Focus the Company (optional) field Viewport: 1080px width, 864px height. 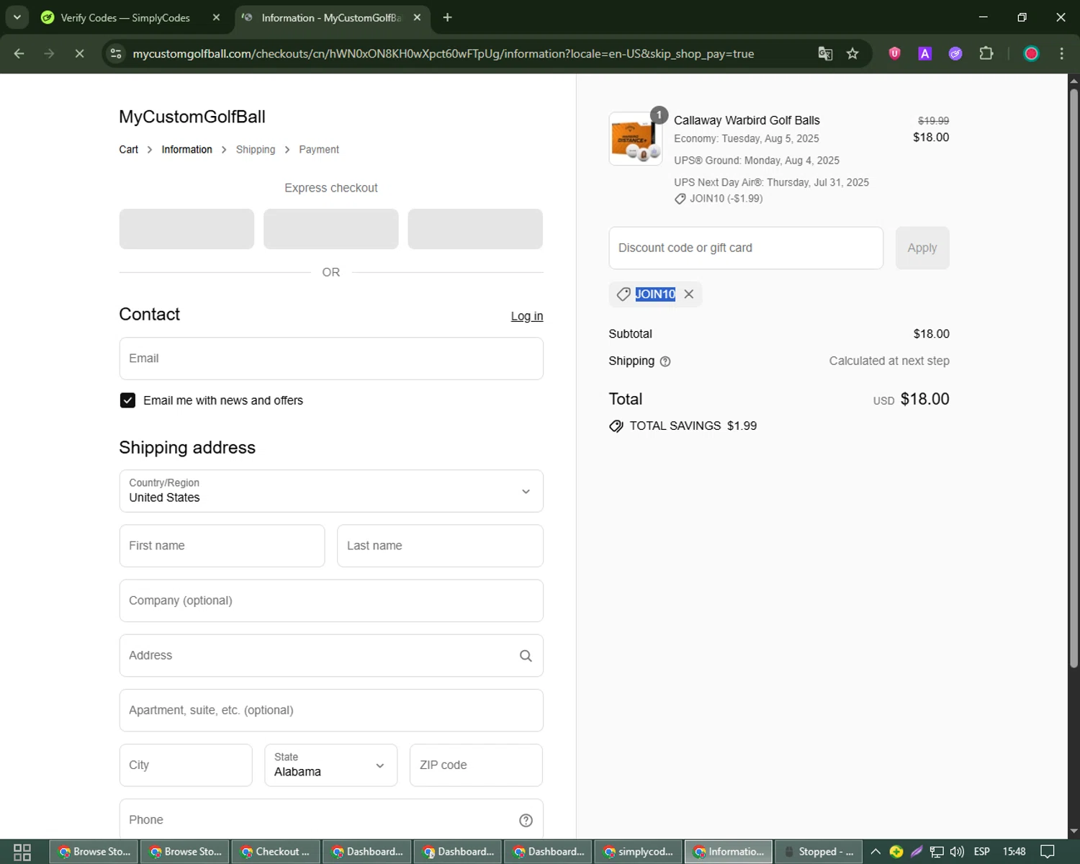[x=331, y=600]
